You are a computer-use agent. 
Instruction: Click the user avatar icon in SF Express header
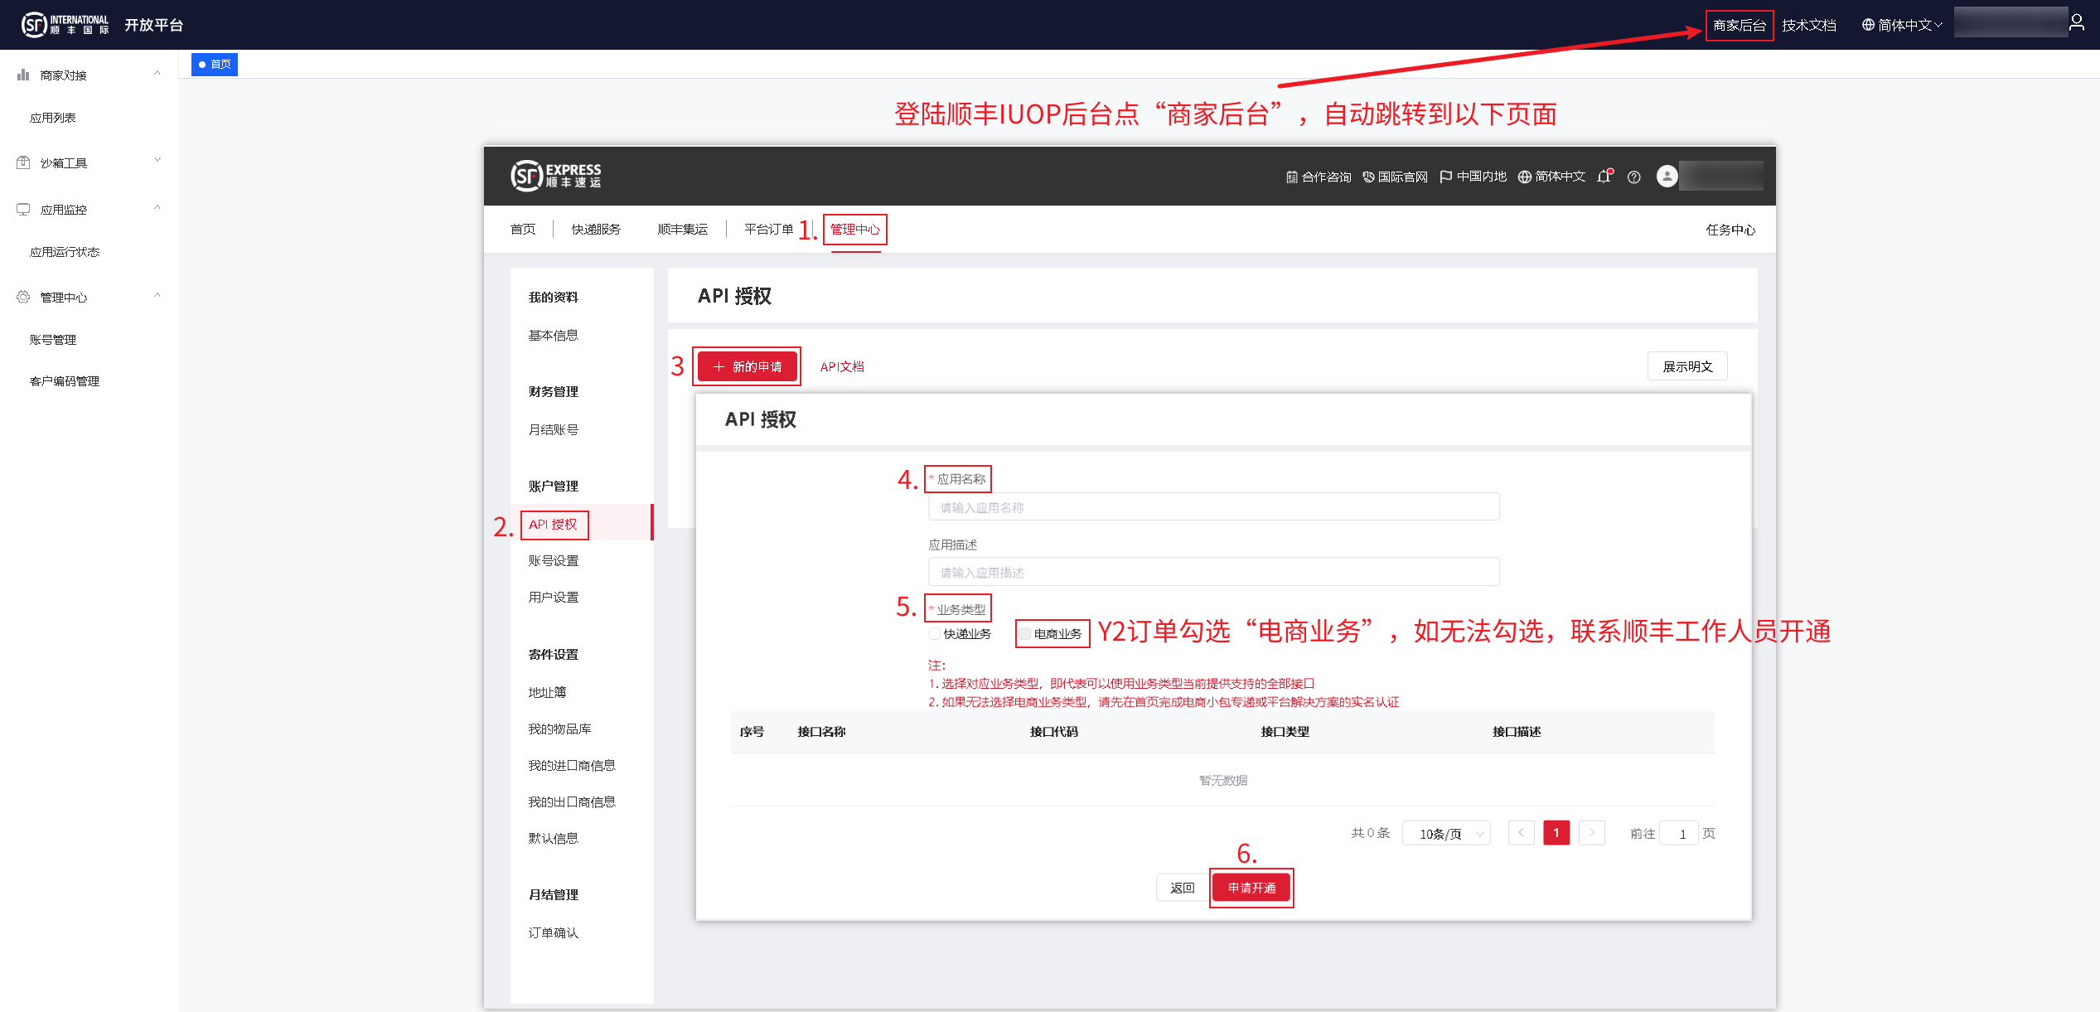tap(1667, 176)
